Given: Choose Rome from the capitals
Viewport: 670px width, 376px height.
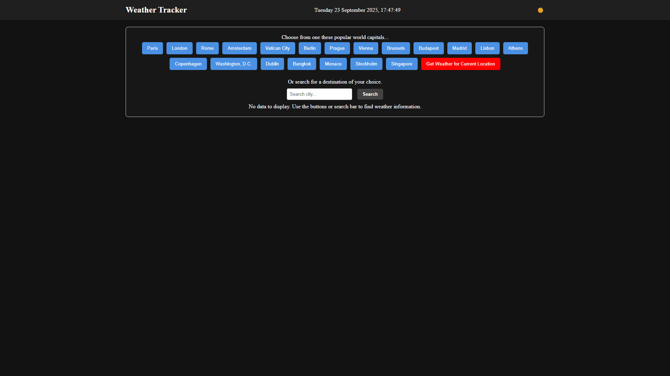Looking at the screenshot, I should tap(207, 48).
